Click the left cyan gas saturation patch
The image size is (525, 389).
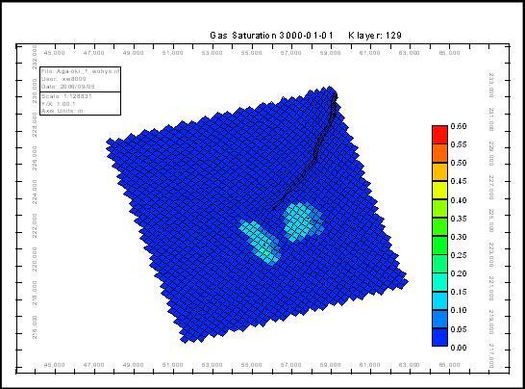(x=261, y=243)
